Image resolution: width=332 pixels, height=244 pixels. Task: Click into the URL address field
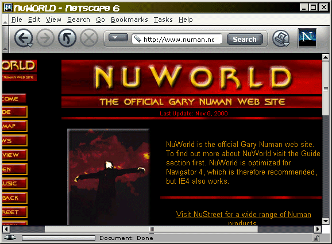click(x=177, y=39)
